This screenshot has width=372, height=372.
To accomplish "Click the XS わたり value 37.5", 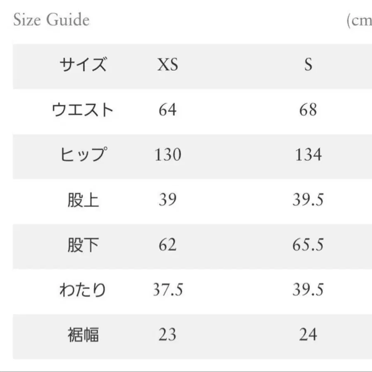I will coord(168,290).
